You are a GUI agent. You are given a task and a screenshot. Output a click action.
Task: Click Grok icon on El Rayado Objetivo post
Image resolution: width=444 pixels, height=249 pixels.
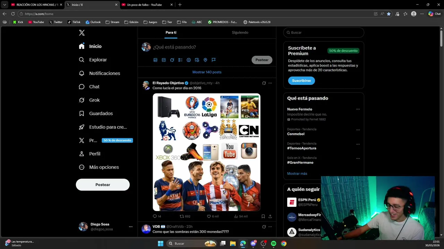(264, 83)
